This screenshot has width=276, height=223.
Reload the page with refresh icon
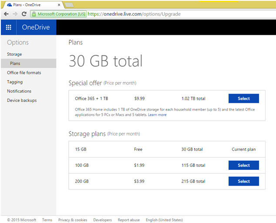[x=24, y=14]
